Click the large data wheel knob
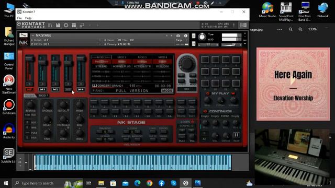Screen dimensions: 335x188 pyautogui.click(x=187, y=63)
